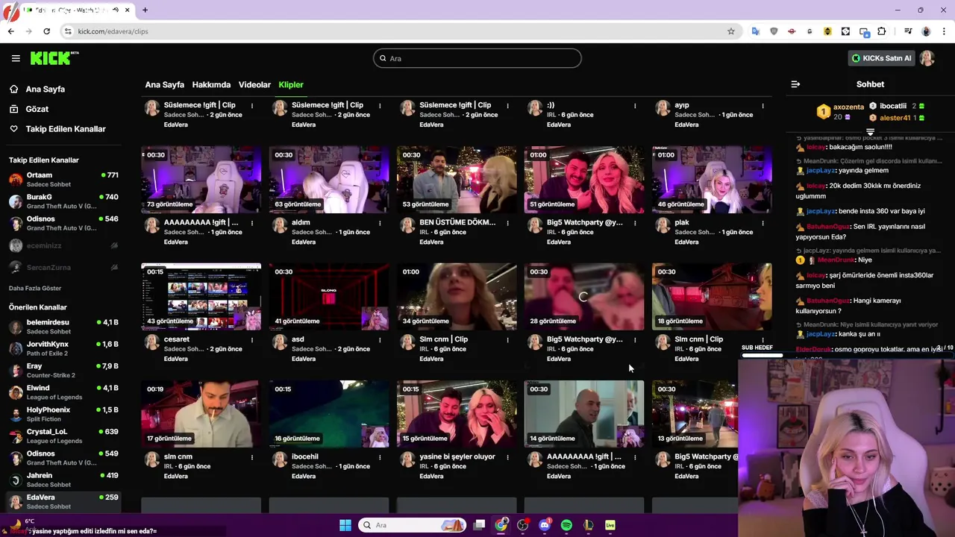Open the Windows Start menu
This screenshot has height=537, width=955.
point(345,525)
